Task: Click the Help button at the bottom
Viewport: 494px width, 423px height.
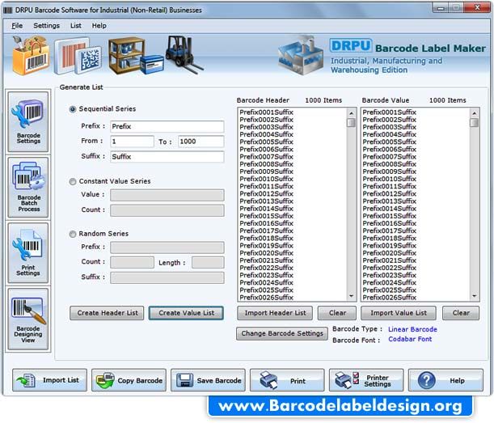Action: (x=445, y=380)
